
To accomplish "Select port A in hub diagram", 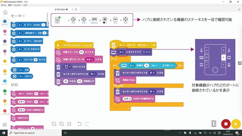I will [x=207, y=50].
